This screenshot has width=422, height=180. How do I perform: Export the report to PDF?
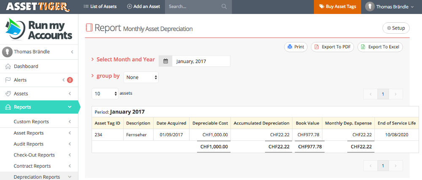coord(332,47)
